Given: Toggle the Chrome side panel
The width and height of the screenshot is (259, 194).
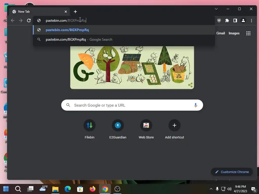Looking at the screenshot, I should pos(235,20).
